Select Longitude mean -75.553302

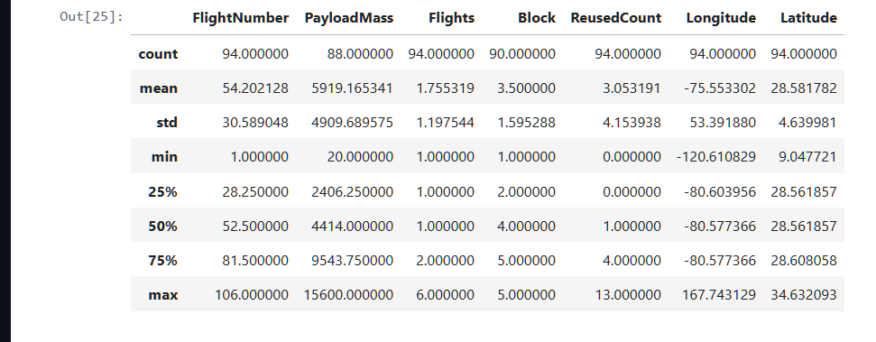coord(720,88)
